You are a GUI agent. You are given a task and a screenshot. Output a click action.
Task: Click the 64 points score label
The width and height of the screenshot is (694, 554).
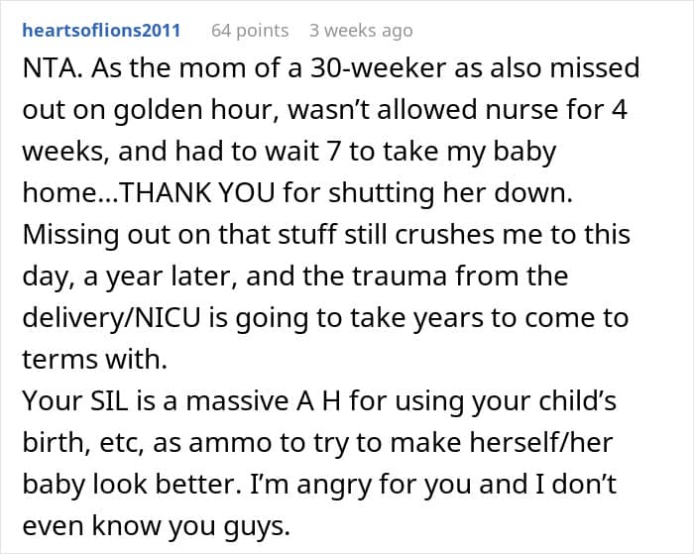(250, 31)
